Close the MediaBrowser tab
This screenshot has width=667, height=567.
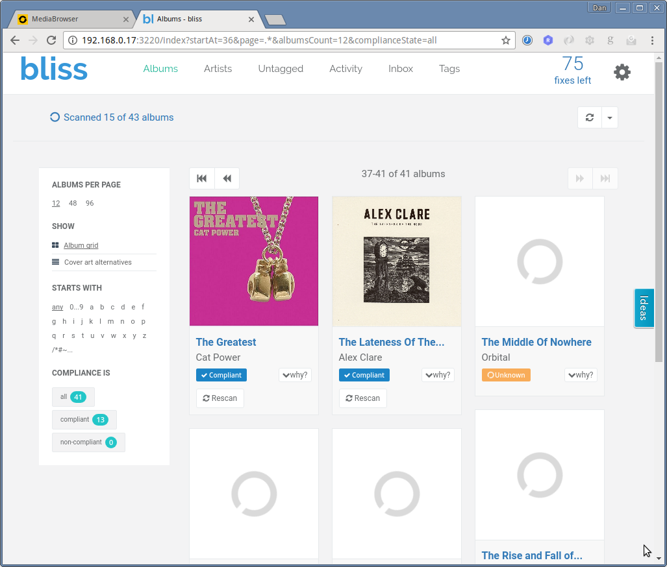126,19
